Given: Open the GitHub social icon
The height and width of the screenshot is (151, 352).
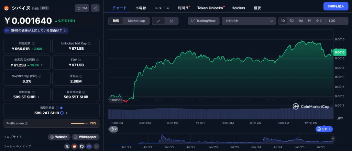Looking at the screenshot, I should pos(82,146).
